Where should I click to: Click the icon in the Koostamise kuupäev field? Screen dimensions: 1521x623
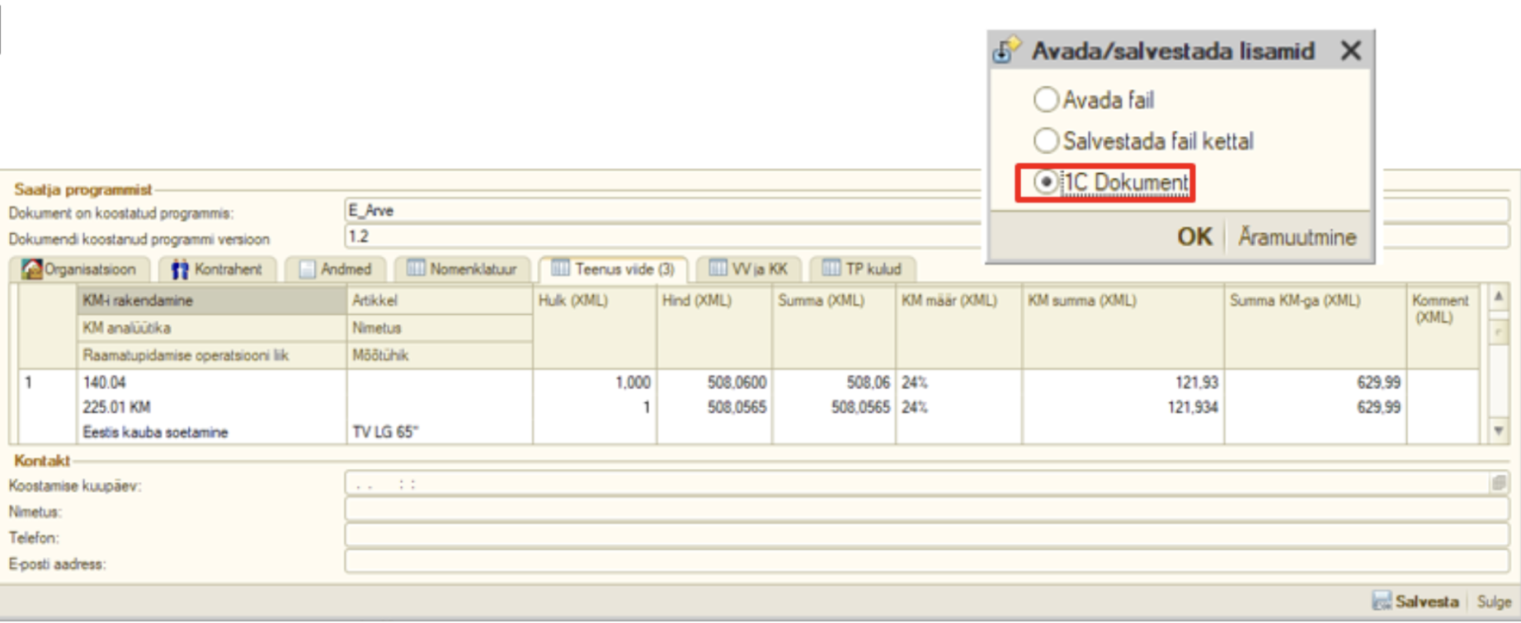point(1499,484)
